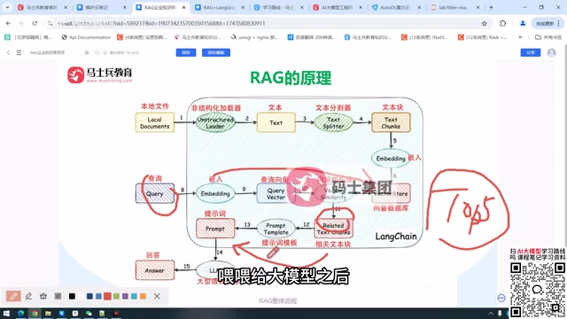Expand the bookmarks overflow chevron

(520, 37)
